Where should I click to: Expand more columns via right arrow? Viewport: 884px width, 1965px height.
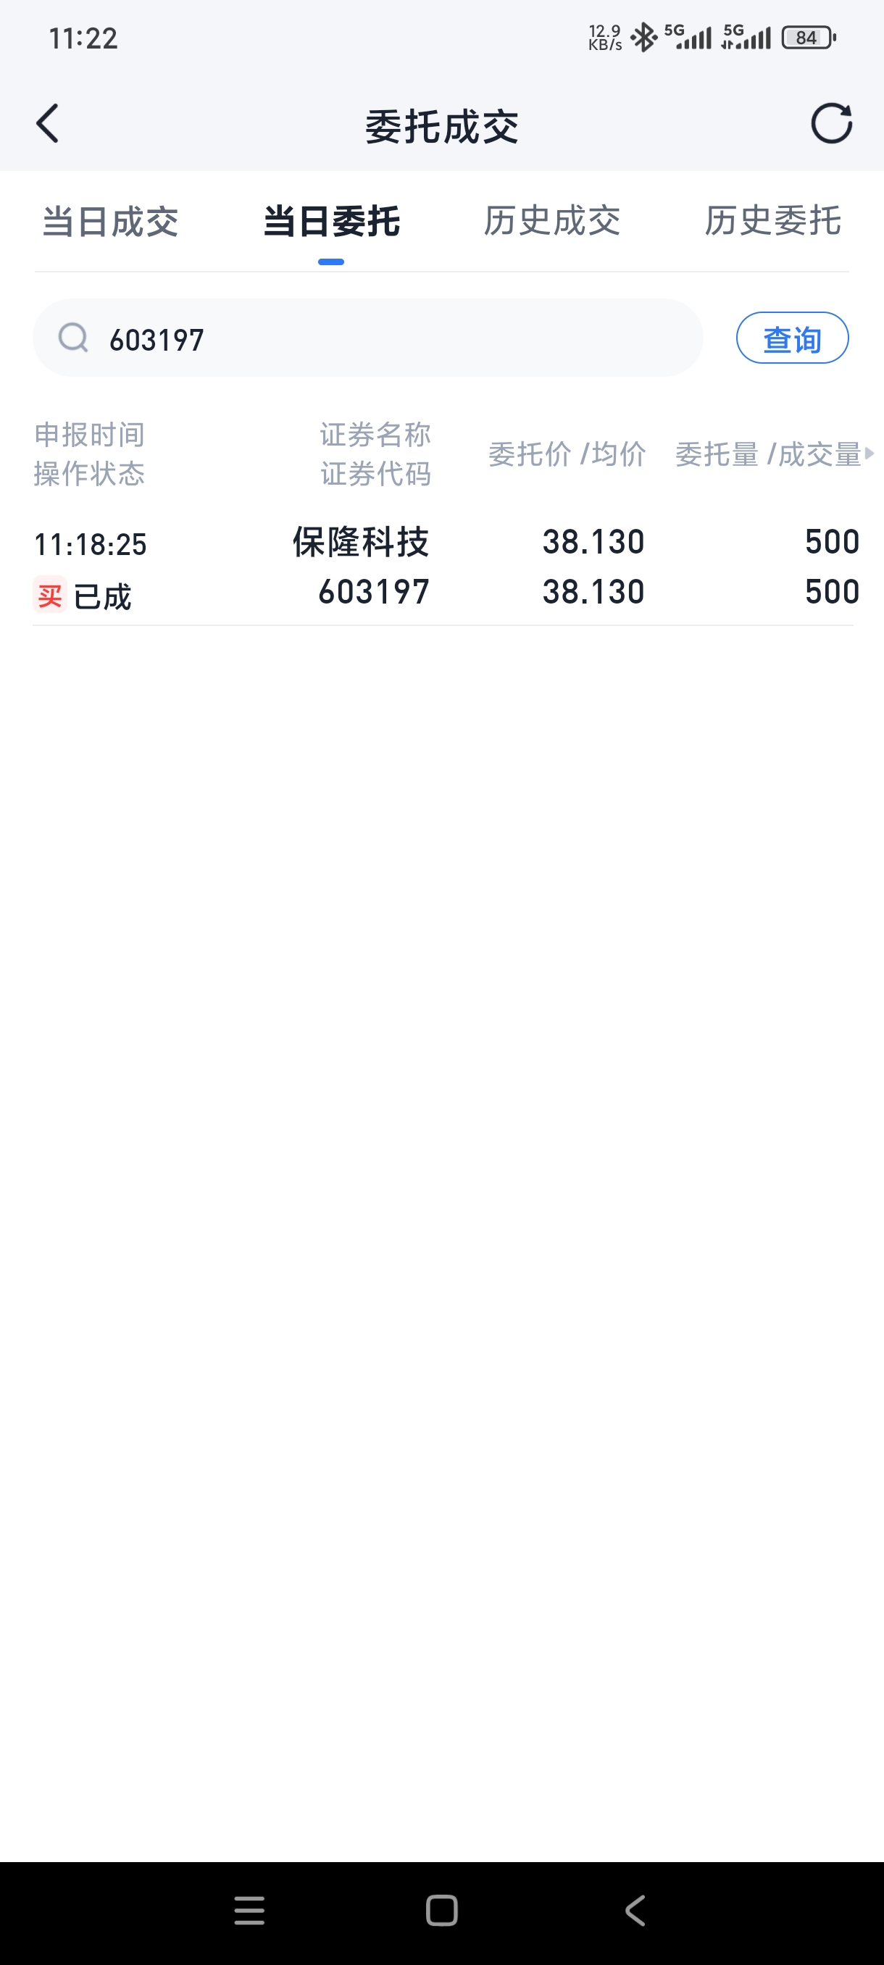(869, 454)
